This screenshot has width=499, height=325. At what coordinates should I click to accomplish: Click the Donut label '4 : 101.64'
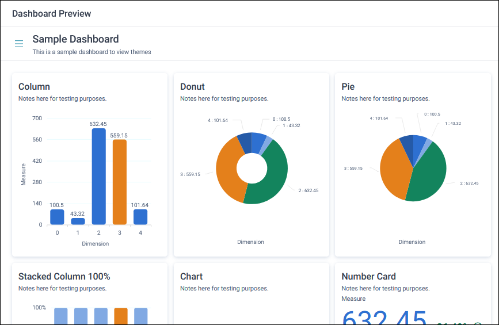[218, 120]
